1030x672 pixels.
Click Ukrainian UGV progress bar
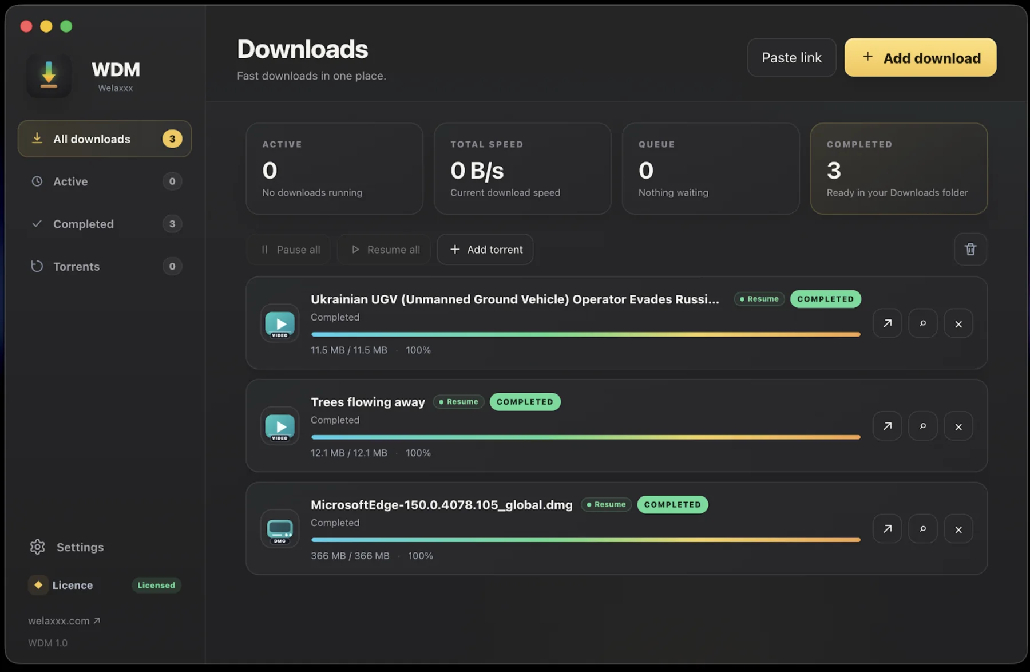coord(585,334)
